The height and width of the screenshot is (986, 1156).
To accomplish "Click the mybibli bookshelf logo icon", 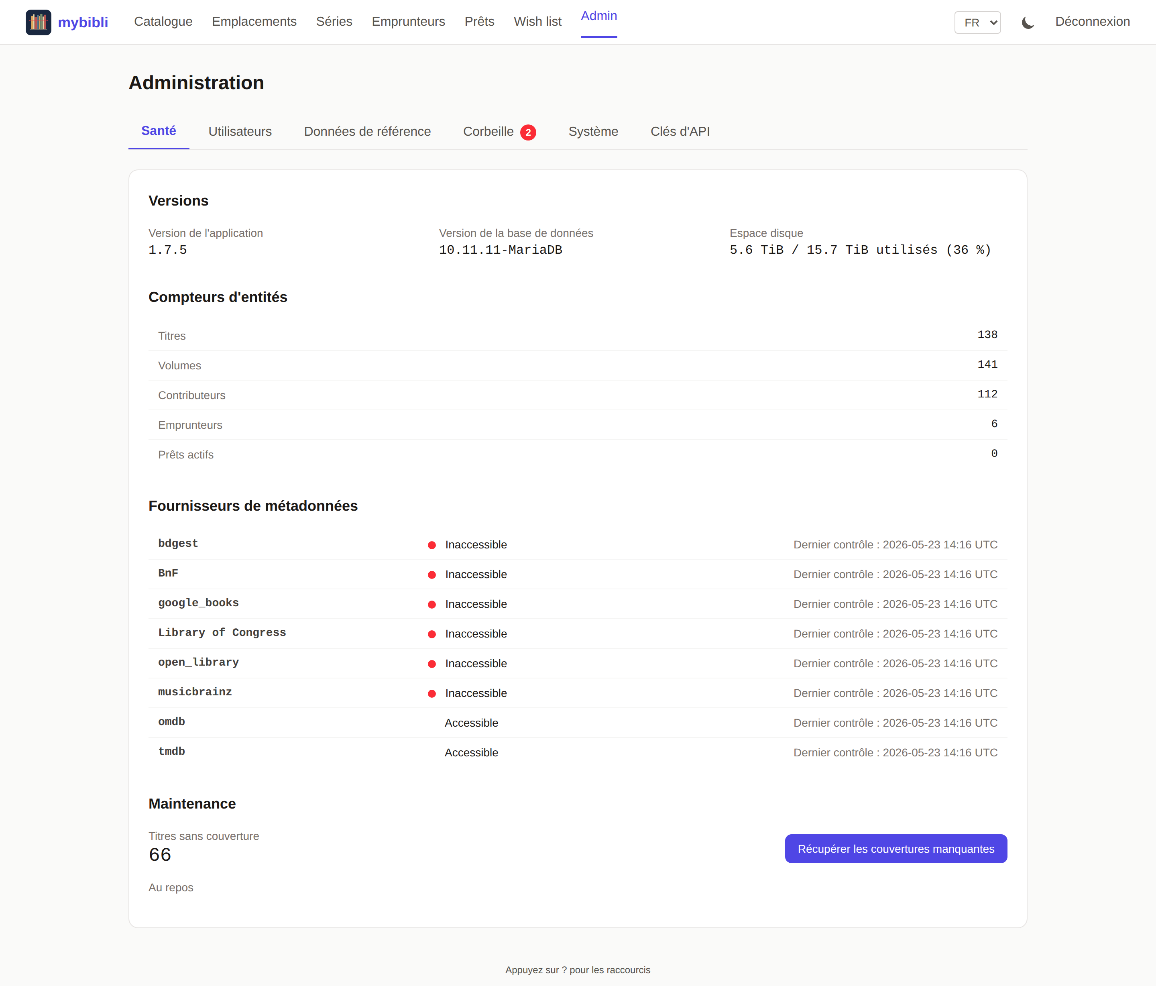I will click(x=39, y=22).
